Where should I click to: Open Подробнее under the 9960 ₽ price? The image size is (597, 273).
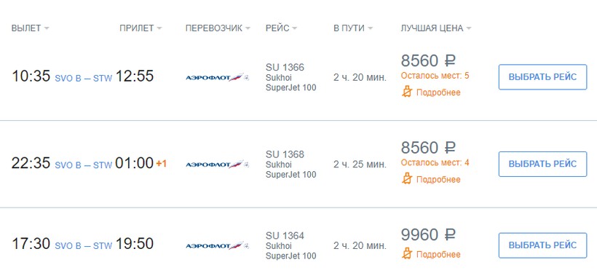click(438, 254)
